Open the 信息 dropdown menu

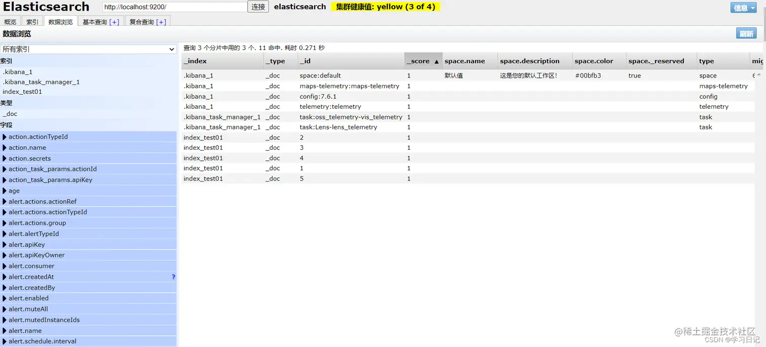[x=743, y=8]
